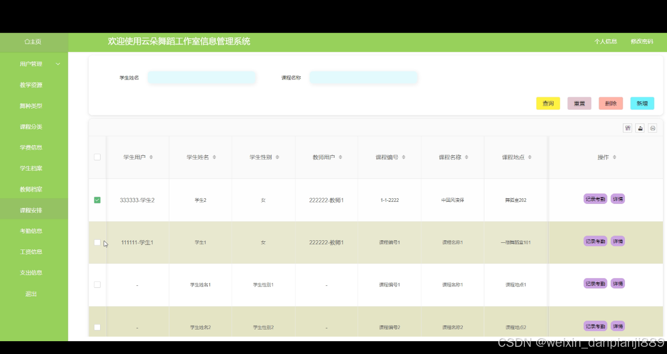Open 教师档案 in the sidebar
The image size is (667, 354).
click(x=34, y=190)
